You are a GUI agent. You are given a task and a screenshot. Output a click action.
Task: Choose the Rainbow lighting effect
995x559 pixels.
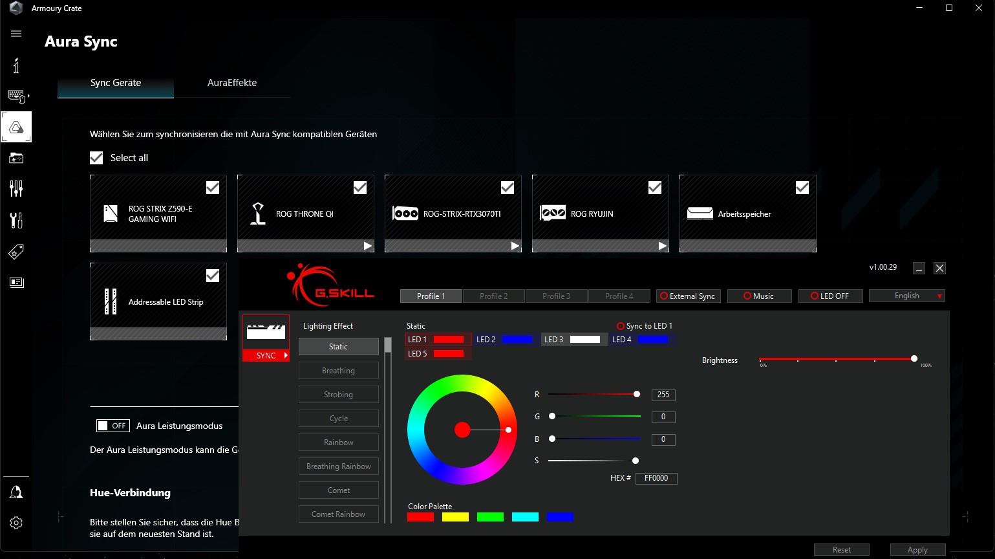tap(338, 443)
